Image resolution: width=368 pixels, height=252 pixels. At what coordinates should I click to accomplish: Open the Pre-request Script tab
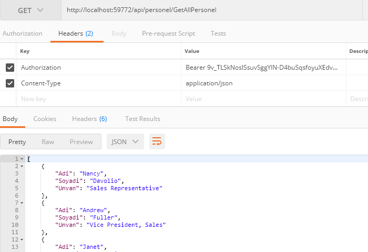tap(169, 34)
